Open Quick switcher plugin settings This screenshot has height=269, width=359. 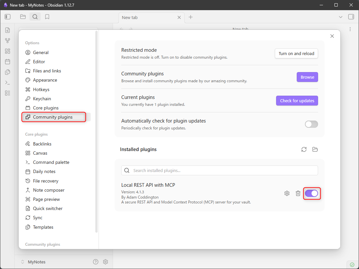point(56,208)
